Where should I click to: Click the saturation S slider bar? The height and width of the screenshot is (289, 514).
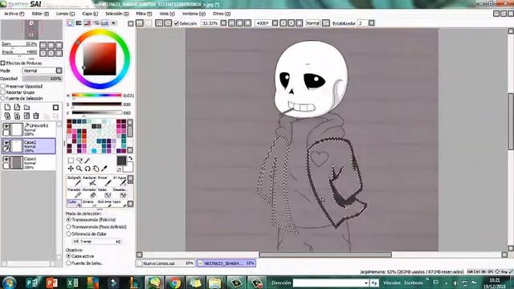point(96,104)
